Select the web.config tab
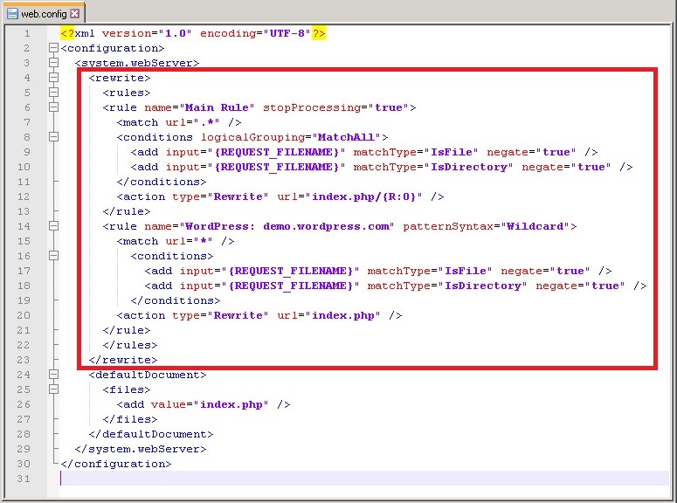 (43, 13)
